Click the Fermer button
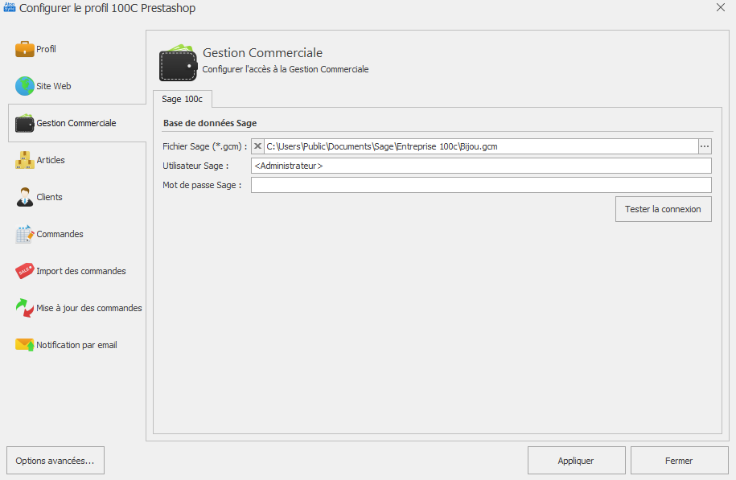 [x=679, y=461]
